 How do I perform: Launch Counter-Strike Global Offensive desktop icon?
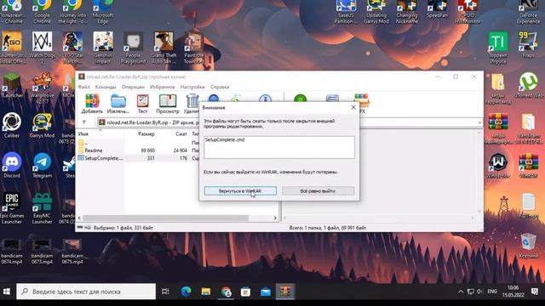pyautogui.click(x=12, y=48)
